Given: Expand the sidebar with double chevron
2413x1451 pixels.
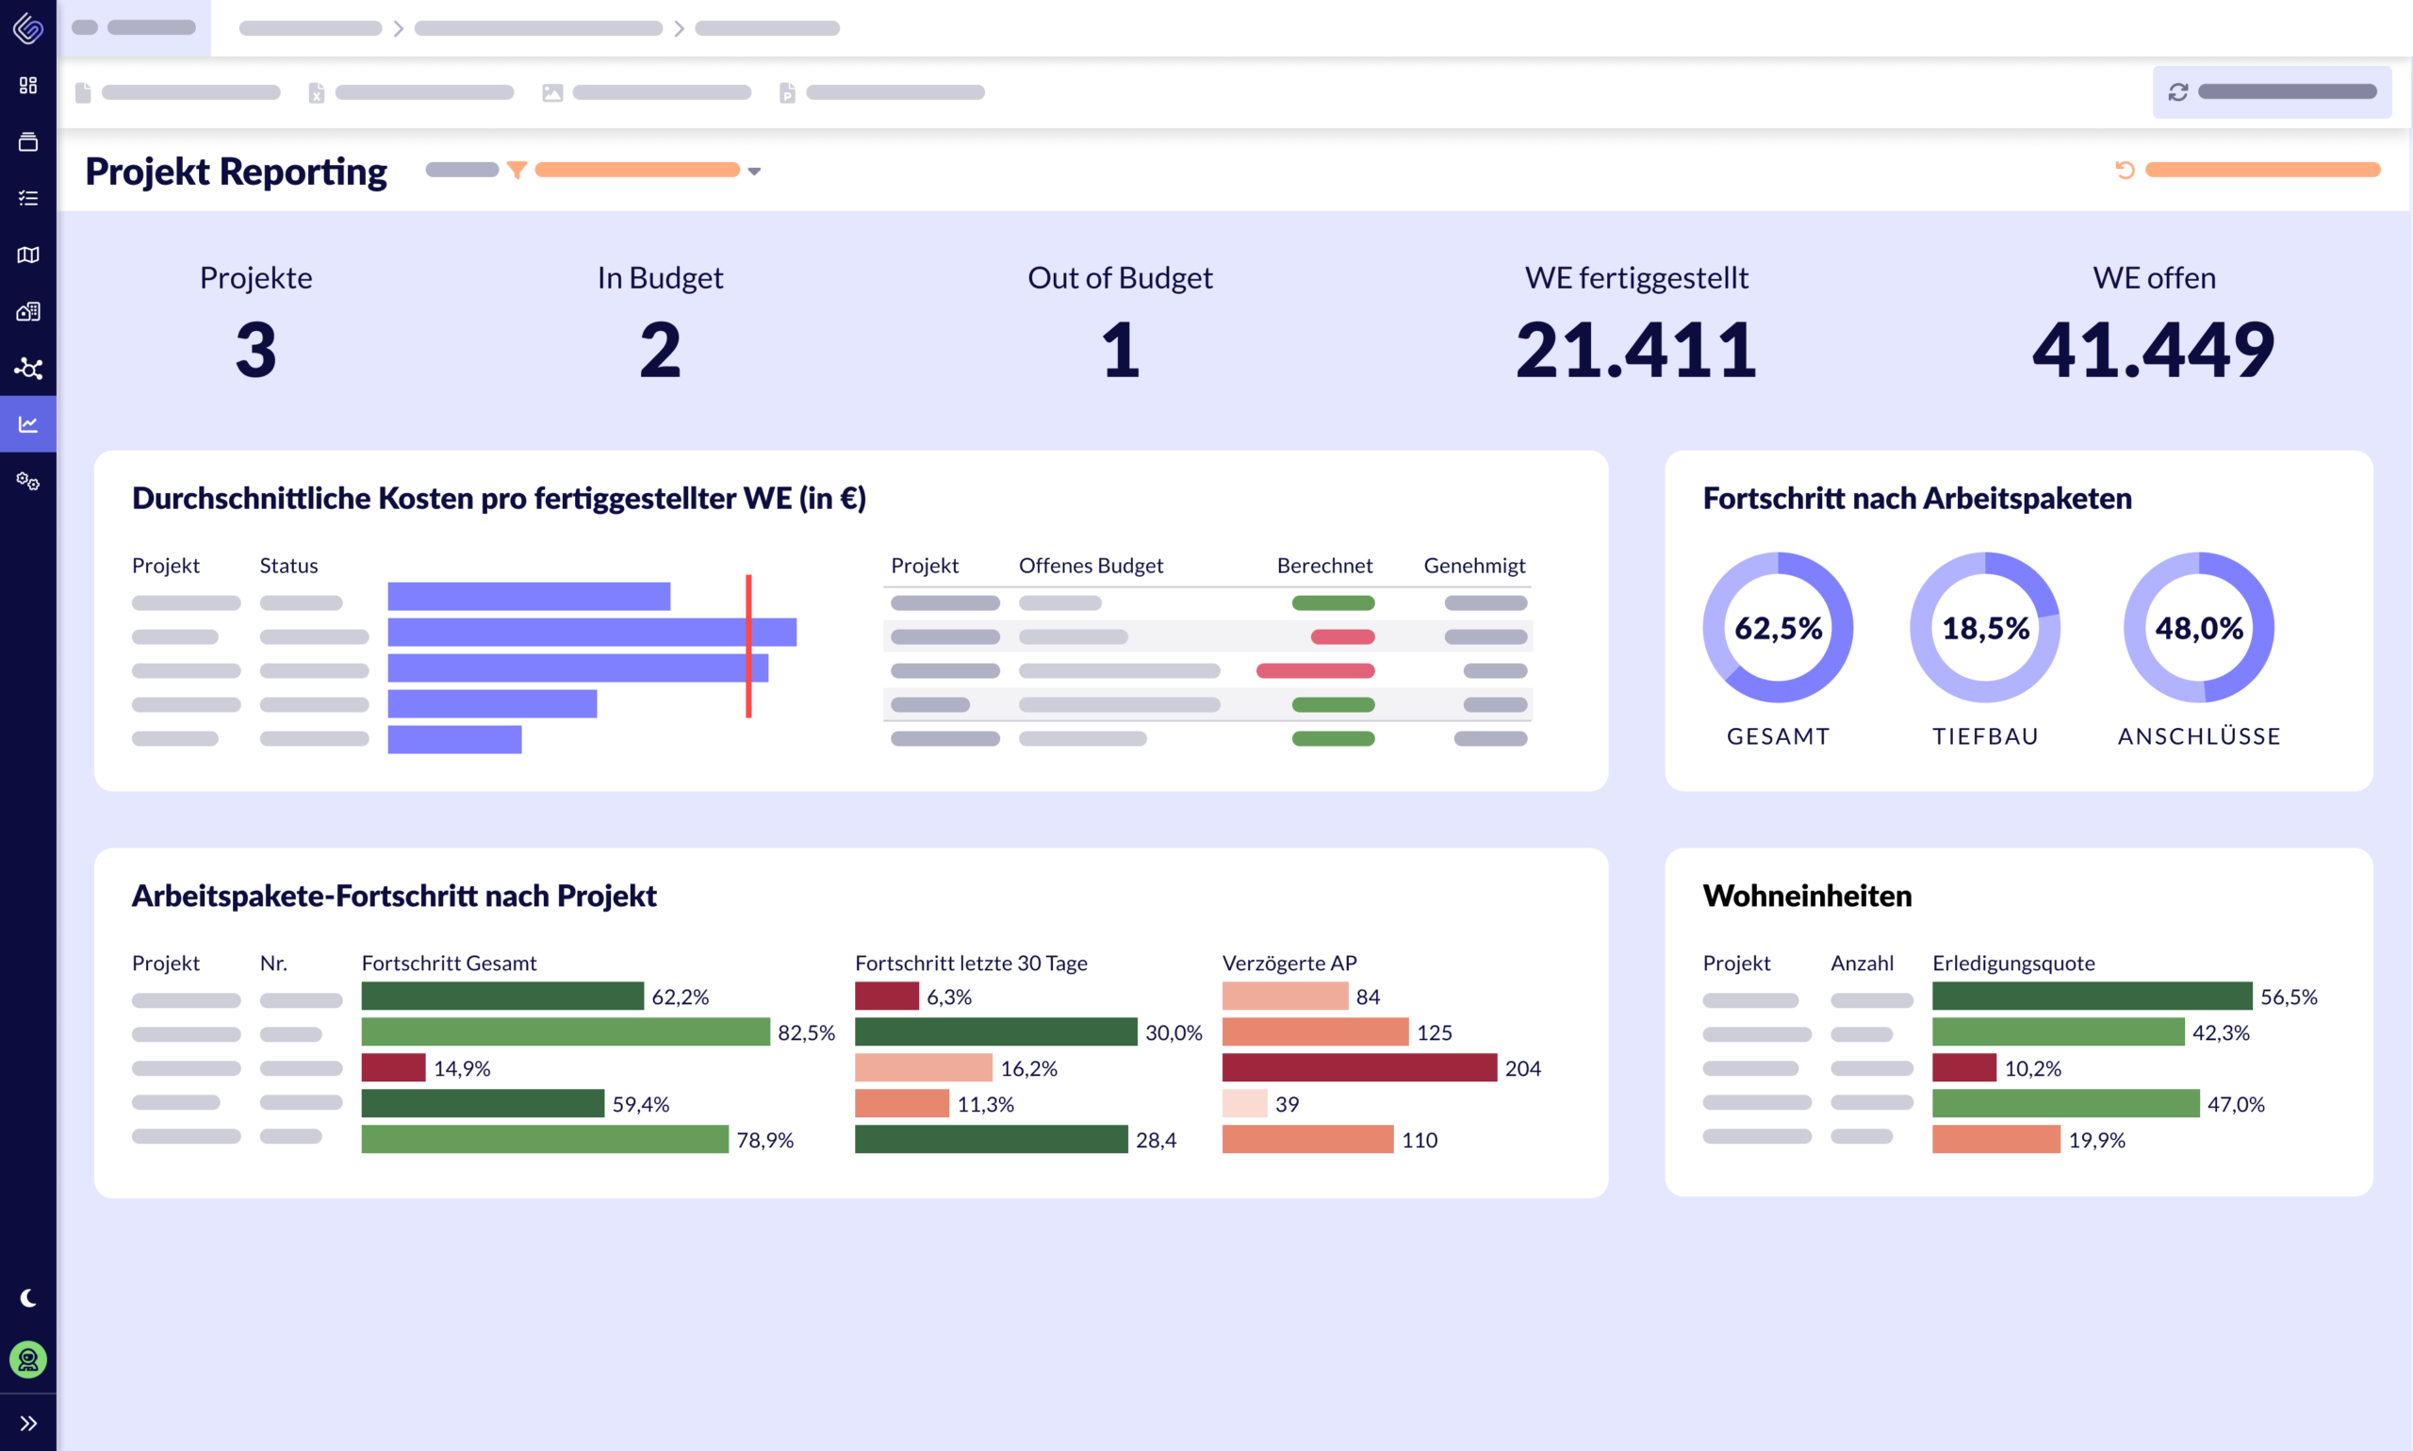Looking at the screenshot, I should click(28, 1423).
